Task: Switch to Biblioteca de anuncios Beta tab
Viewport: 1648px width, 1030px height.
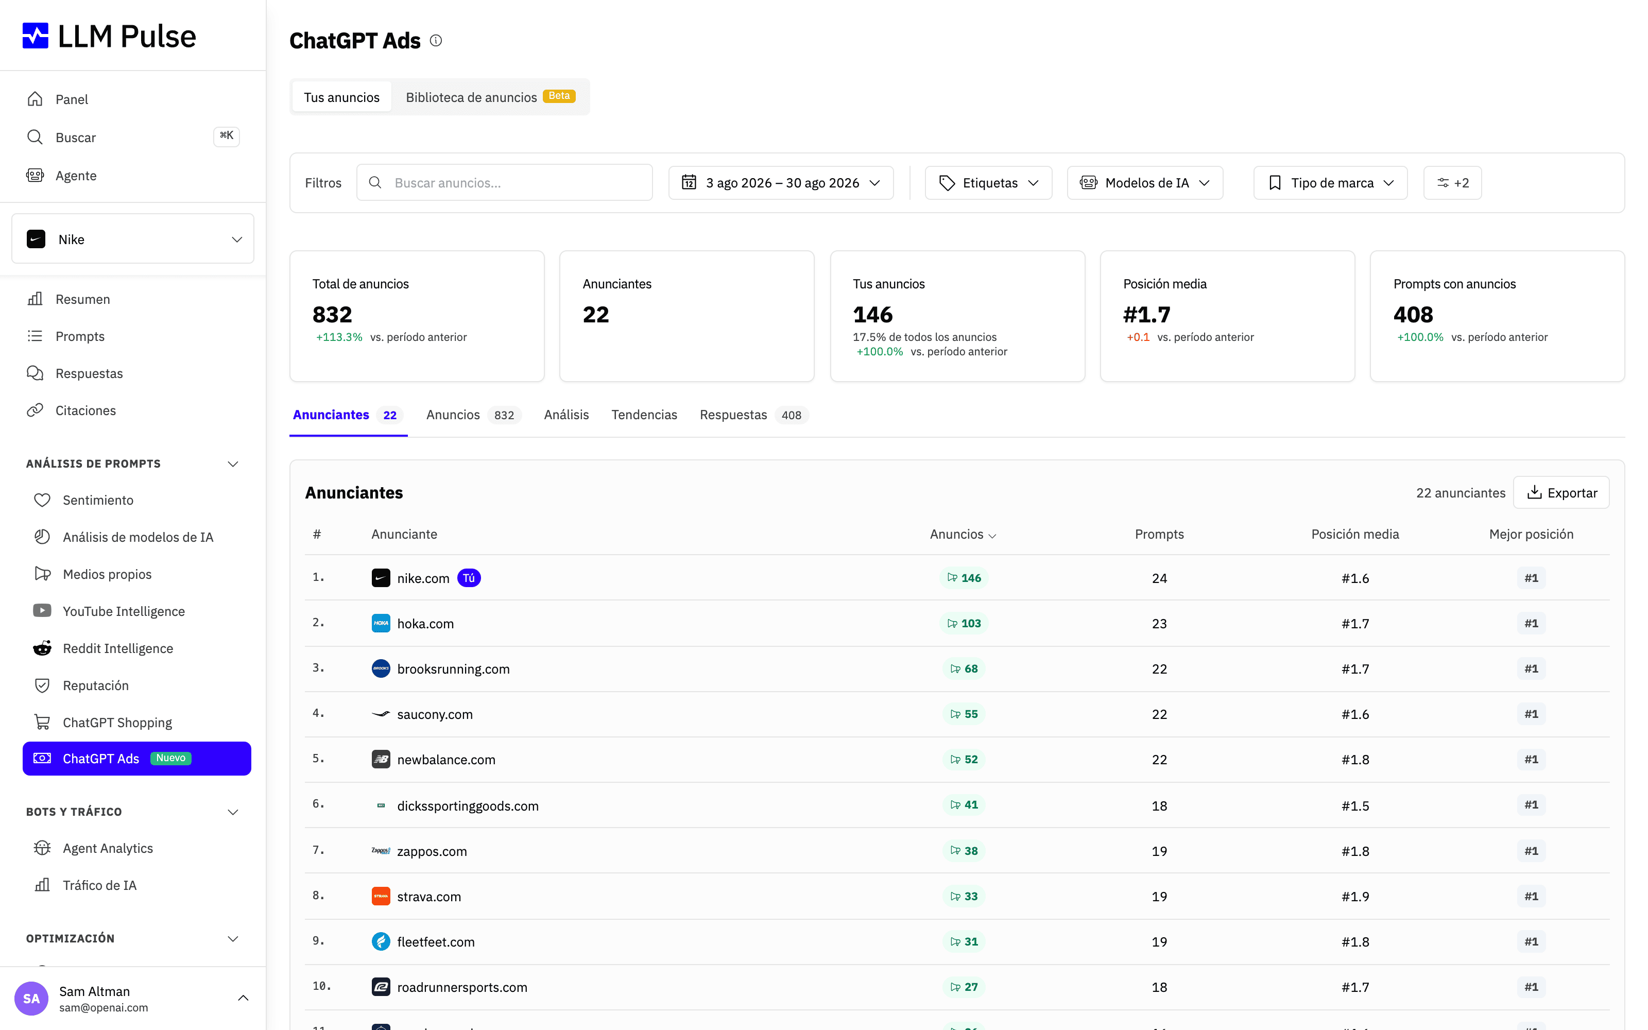Action: 490,97
